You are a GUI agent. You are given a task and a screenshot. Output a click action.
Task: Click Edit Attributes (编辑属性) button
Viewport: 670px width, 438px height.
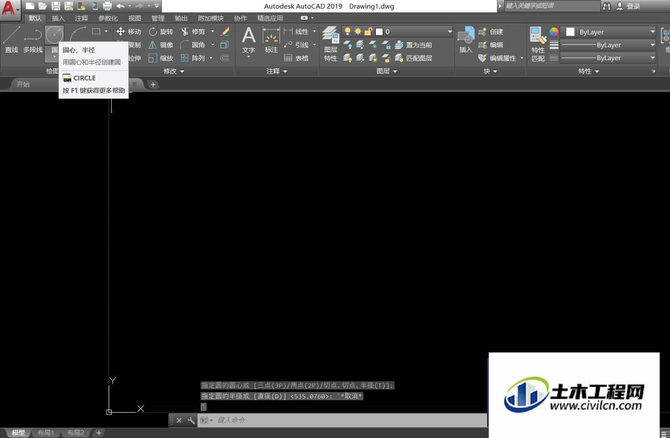point(497,58)
